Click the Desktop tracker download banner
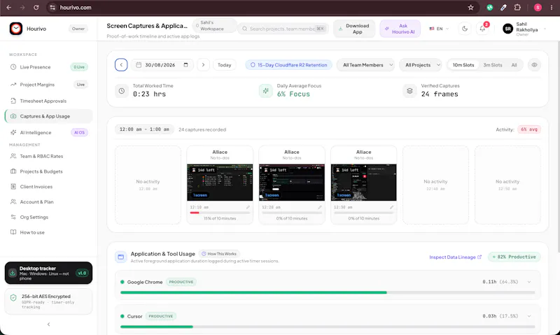Screen dimensions: 560x335 coord(48,273)
